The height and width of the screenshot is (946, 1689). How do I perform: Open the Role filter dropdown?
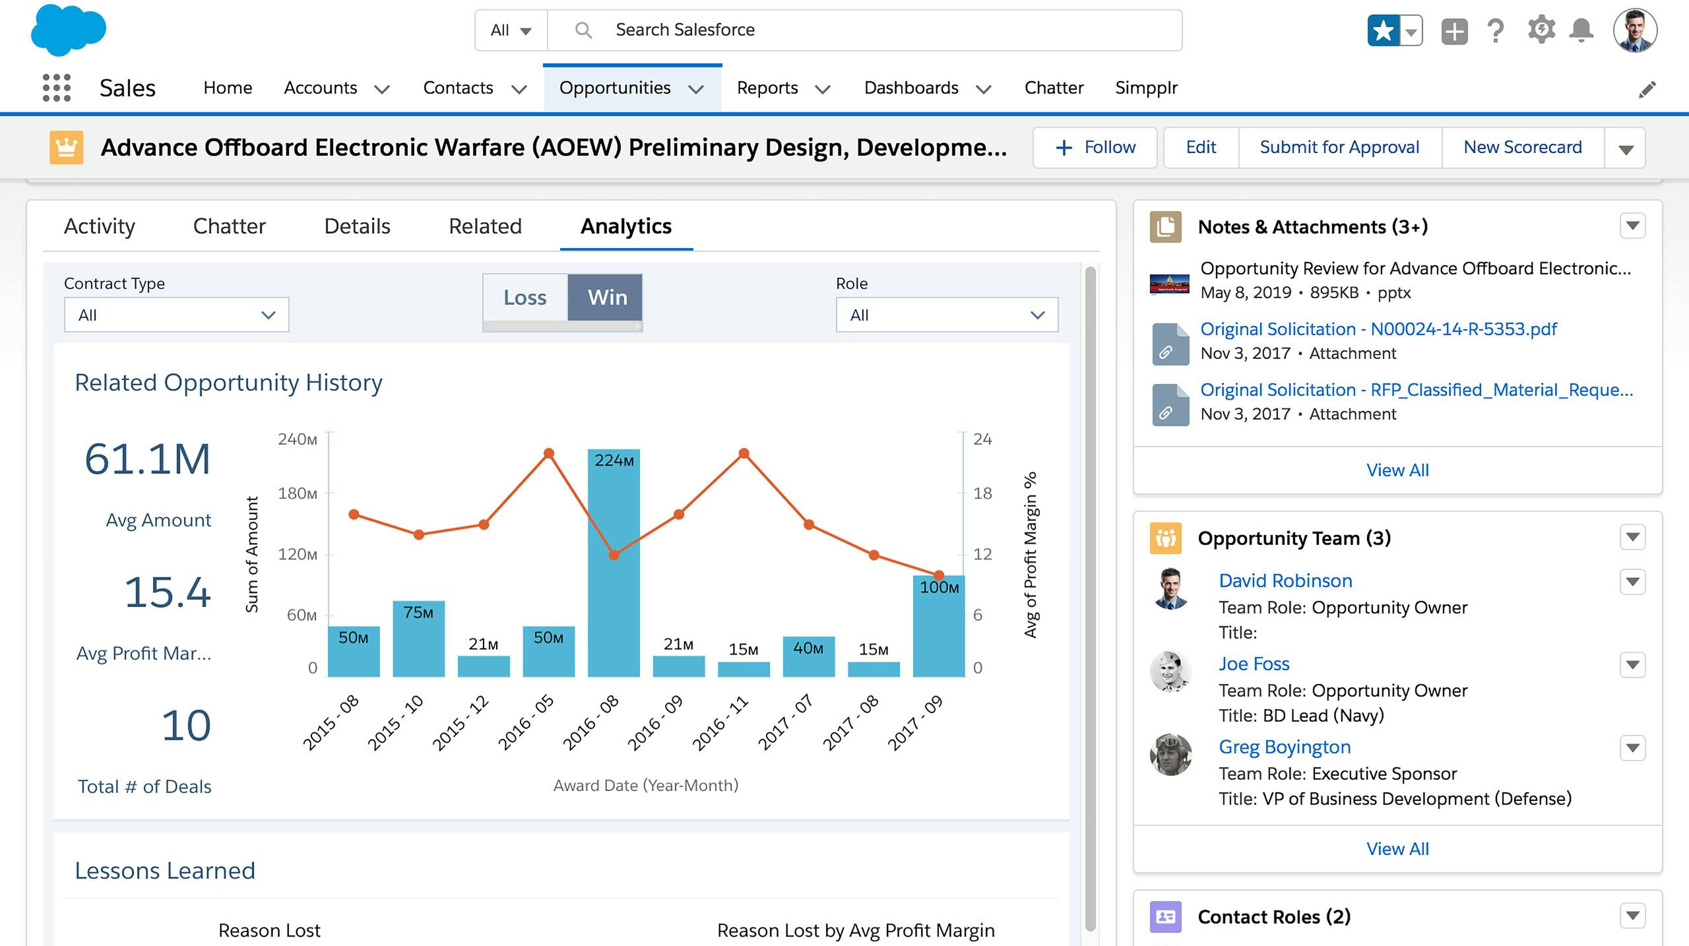coord(947,315)
